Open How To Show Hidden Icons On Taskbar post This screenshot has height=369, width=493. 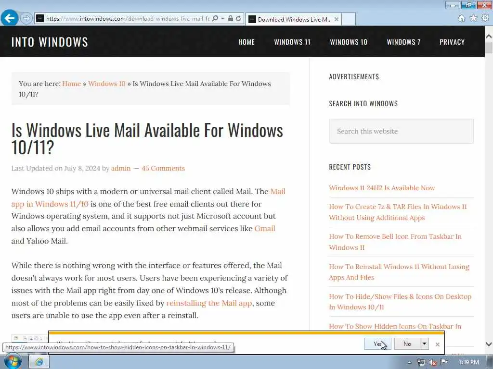(x=395, y=326)
